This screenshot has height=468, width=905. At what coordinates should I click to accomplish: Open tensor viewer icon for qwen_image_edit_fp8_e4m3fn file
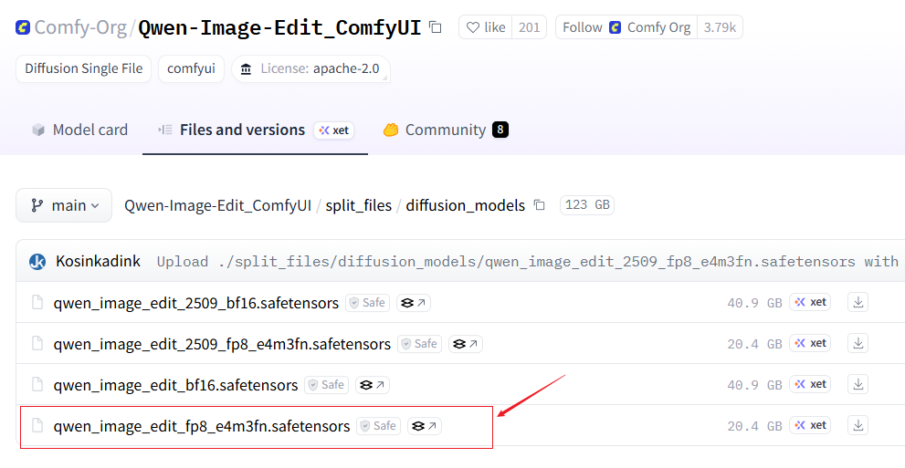point(425,427)
